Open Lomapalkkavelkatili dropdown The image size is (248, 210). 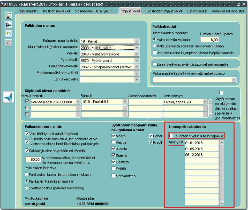[x=137, y=67]
